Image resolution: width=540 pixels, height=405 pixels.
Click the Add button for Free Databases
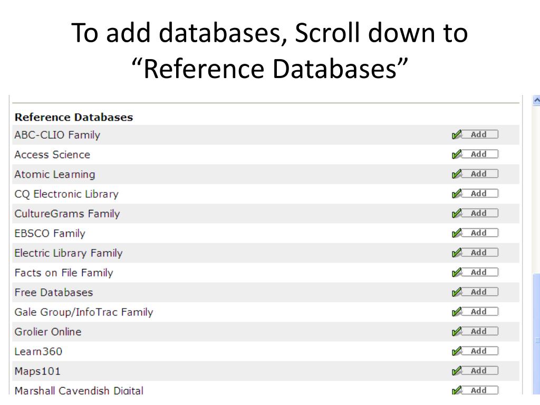coord(475,292)
